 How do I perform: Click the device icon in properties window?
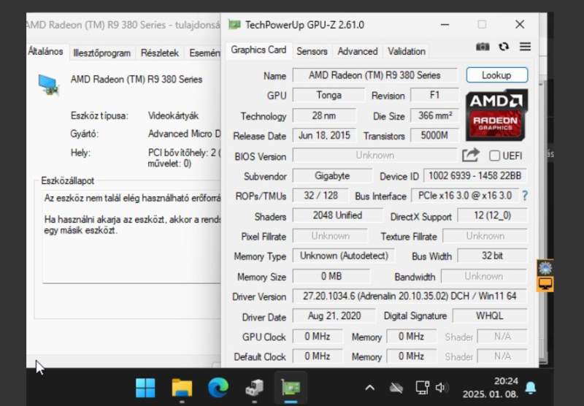49,85
